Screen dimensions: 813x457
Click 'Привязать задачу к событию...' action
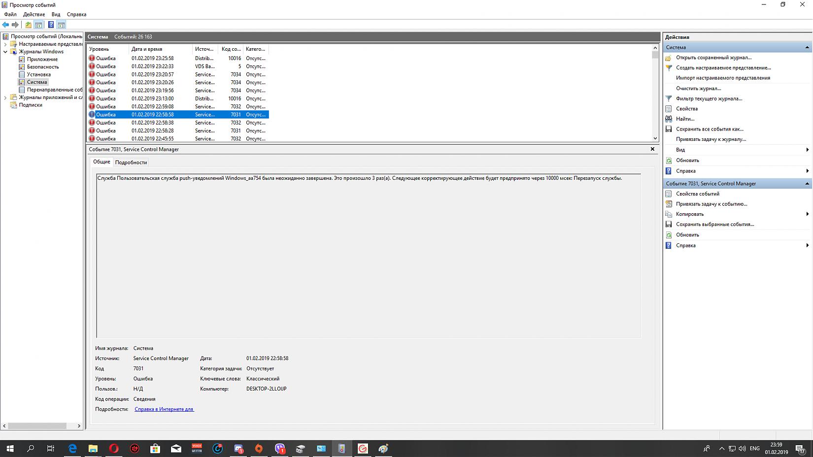pos(711,204)
